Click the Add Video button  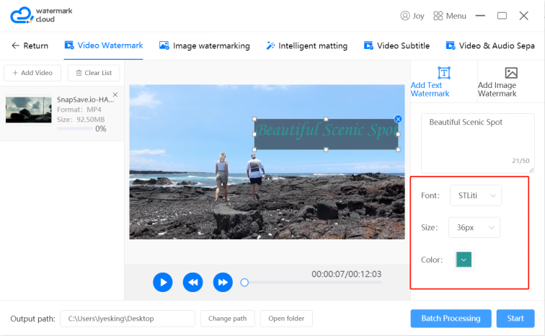point(32,73)
